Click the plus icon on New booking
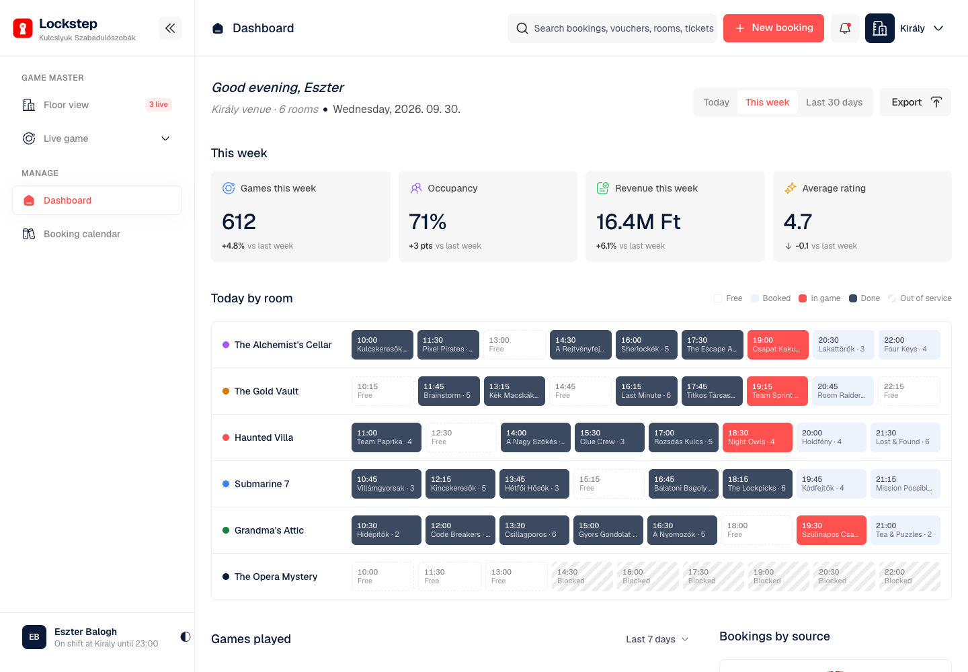 coord(740,28)
